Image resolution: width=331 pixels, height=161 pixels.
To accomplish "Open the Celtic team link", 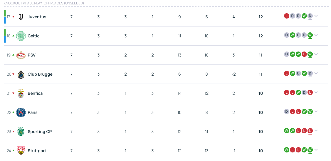I will (x=33, y=36).
